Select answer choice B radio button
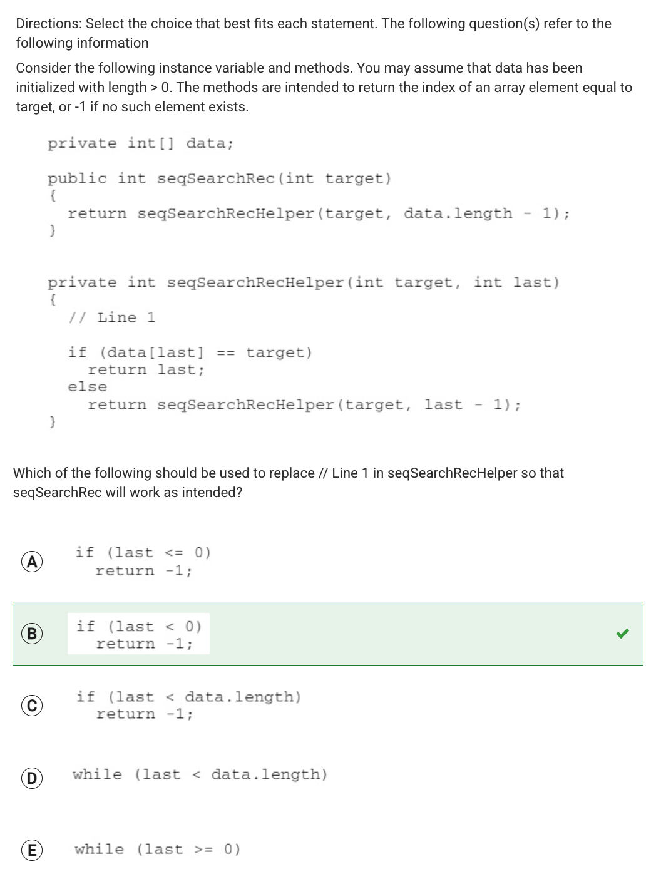The width and height of the screenshot is (661, 884). (x=32, y=634)
